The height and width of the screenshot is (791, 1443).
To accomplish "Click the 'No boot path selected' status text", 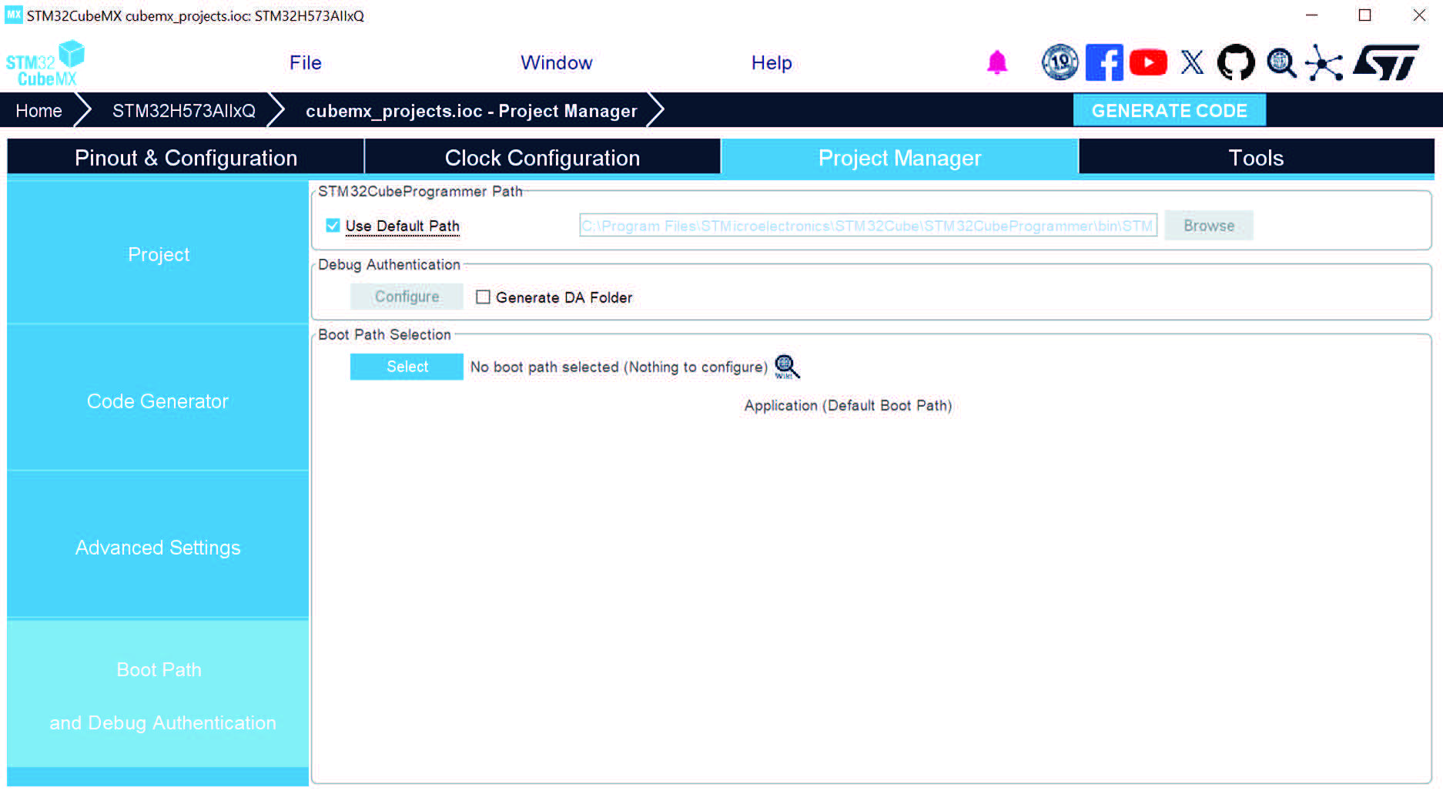I will [x=619, y=367].
